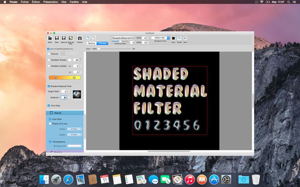The width and height of the screenshot is (300, 187).
Task: Disable the Anti Alias checkbox
Action: point(49,105)
